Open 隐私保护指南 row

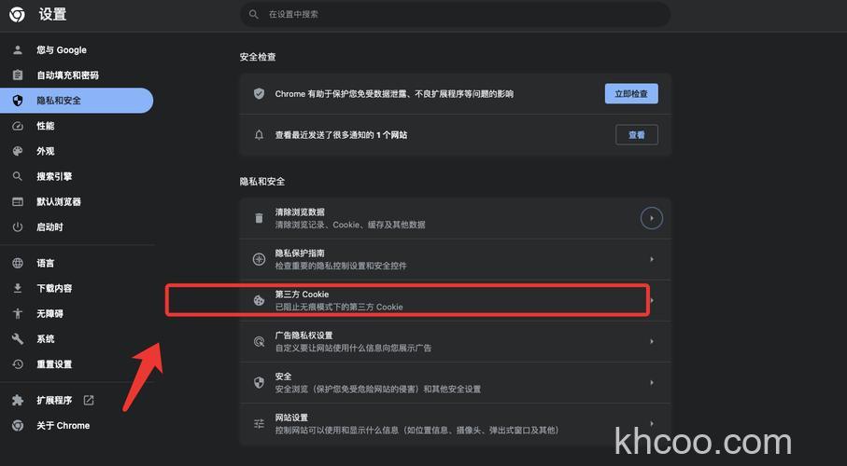pyautogui.click(x=456, y=259)
